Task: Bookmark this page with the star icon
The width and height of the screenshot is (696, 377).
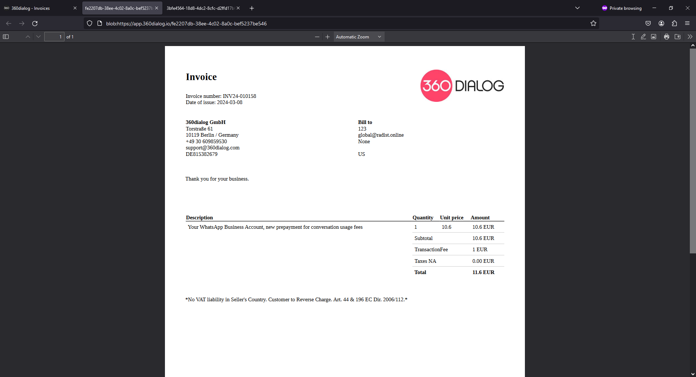Action: pos(593,24)
